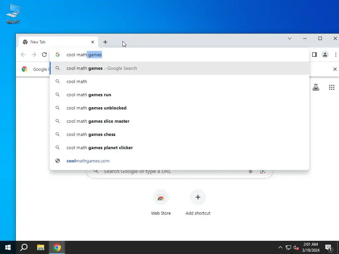Open the tab search chevron in title bar
339x254 pixels.
[290, 38]
